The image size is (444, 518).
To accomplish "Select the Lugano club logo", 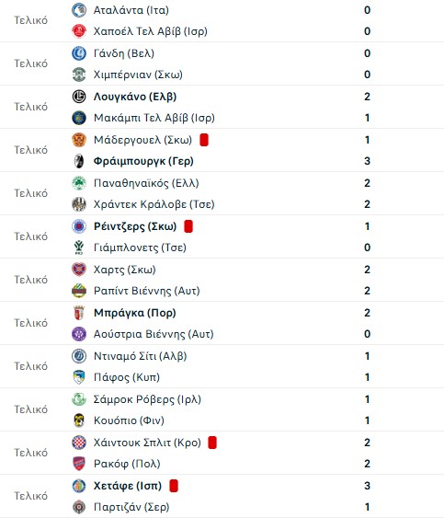I will coord(79,97).
